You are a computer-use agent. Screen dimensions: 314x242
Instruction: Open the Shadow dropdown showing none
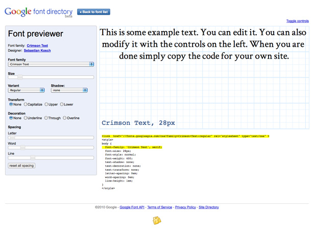point(69,90)
